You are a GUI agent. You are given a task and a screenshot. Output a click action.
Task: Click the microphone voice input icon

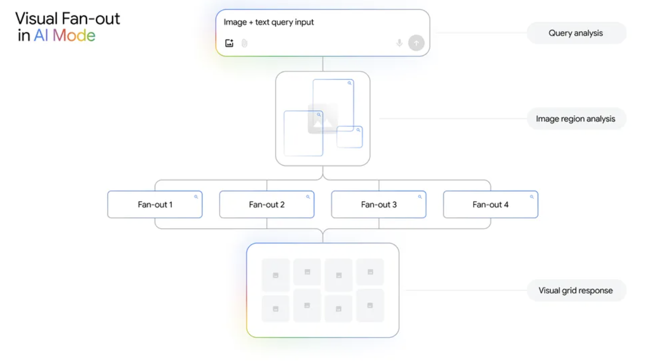(399, 43)
